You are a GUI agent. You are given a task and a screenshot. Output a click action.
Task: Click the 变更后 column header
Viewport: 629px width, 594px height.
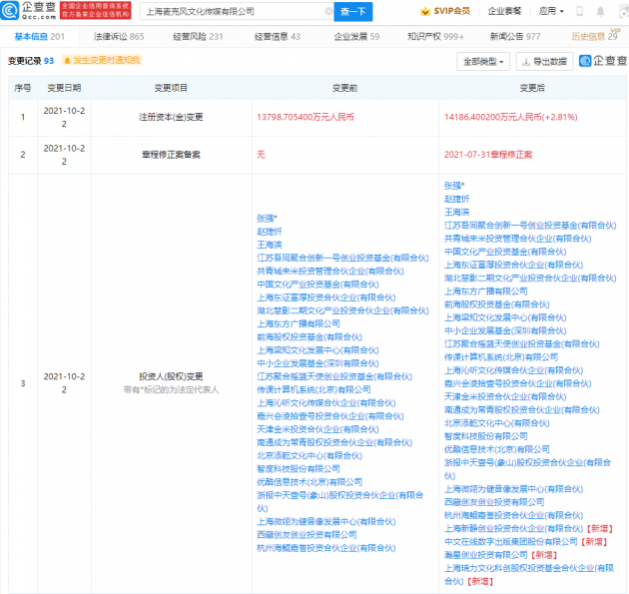(532, 88)
